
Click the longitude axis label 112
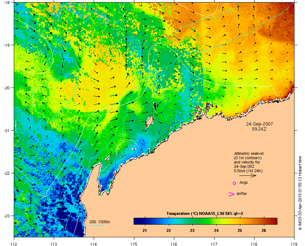pyautogui.click(x=14, y=244)
